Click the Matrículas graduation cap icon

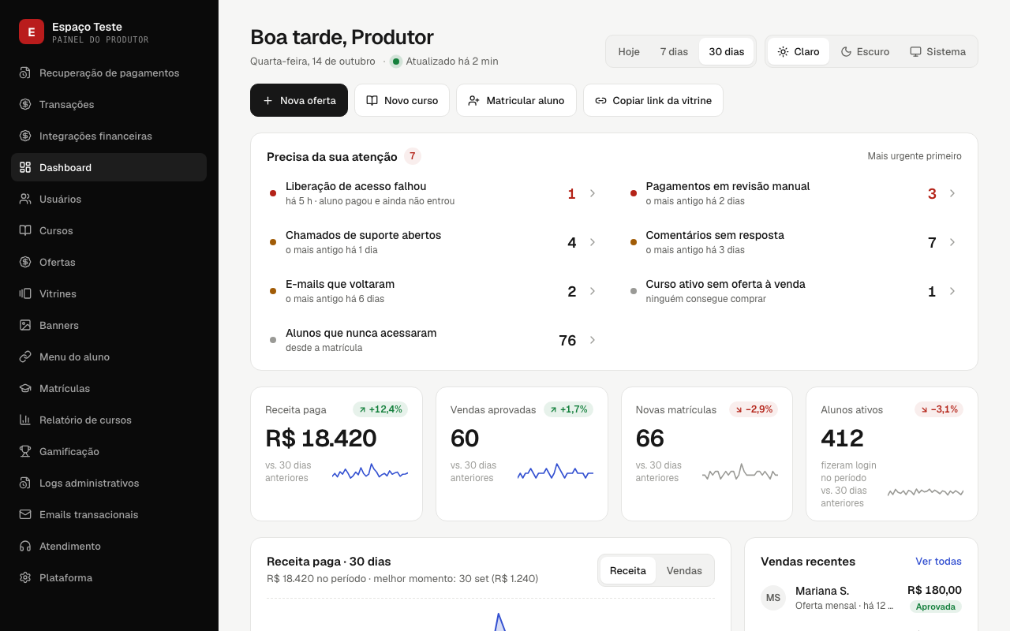coord(25,388)
